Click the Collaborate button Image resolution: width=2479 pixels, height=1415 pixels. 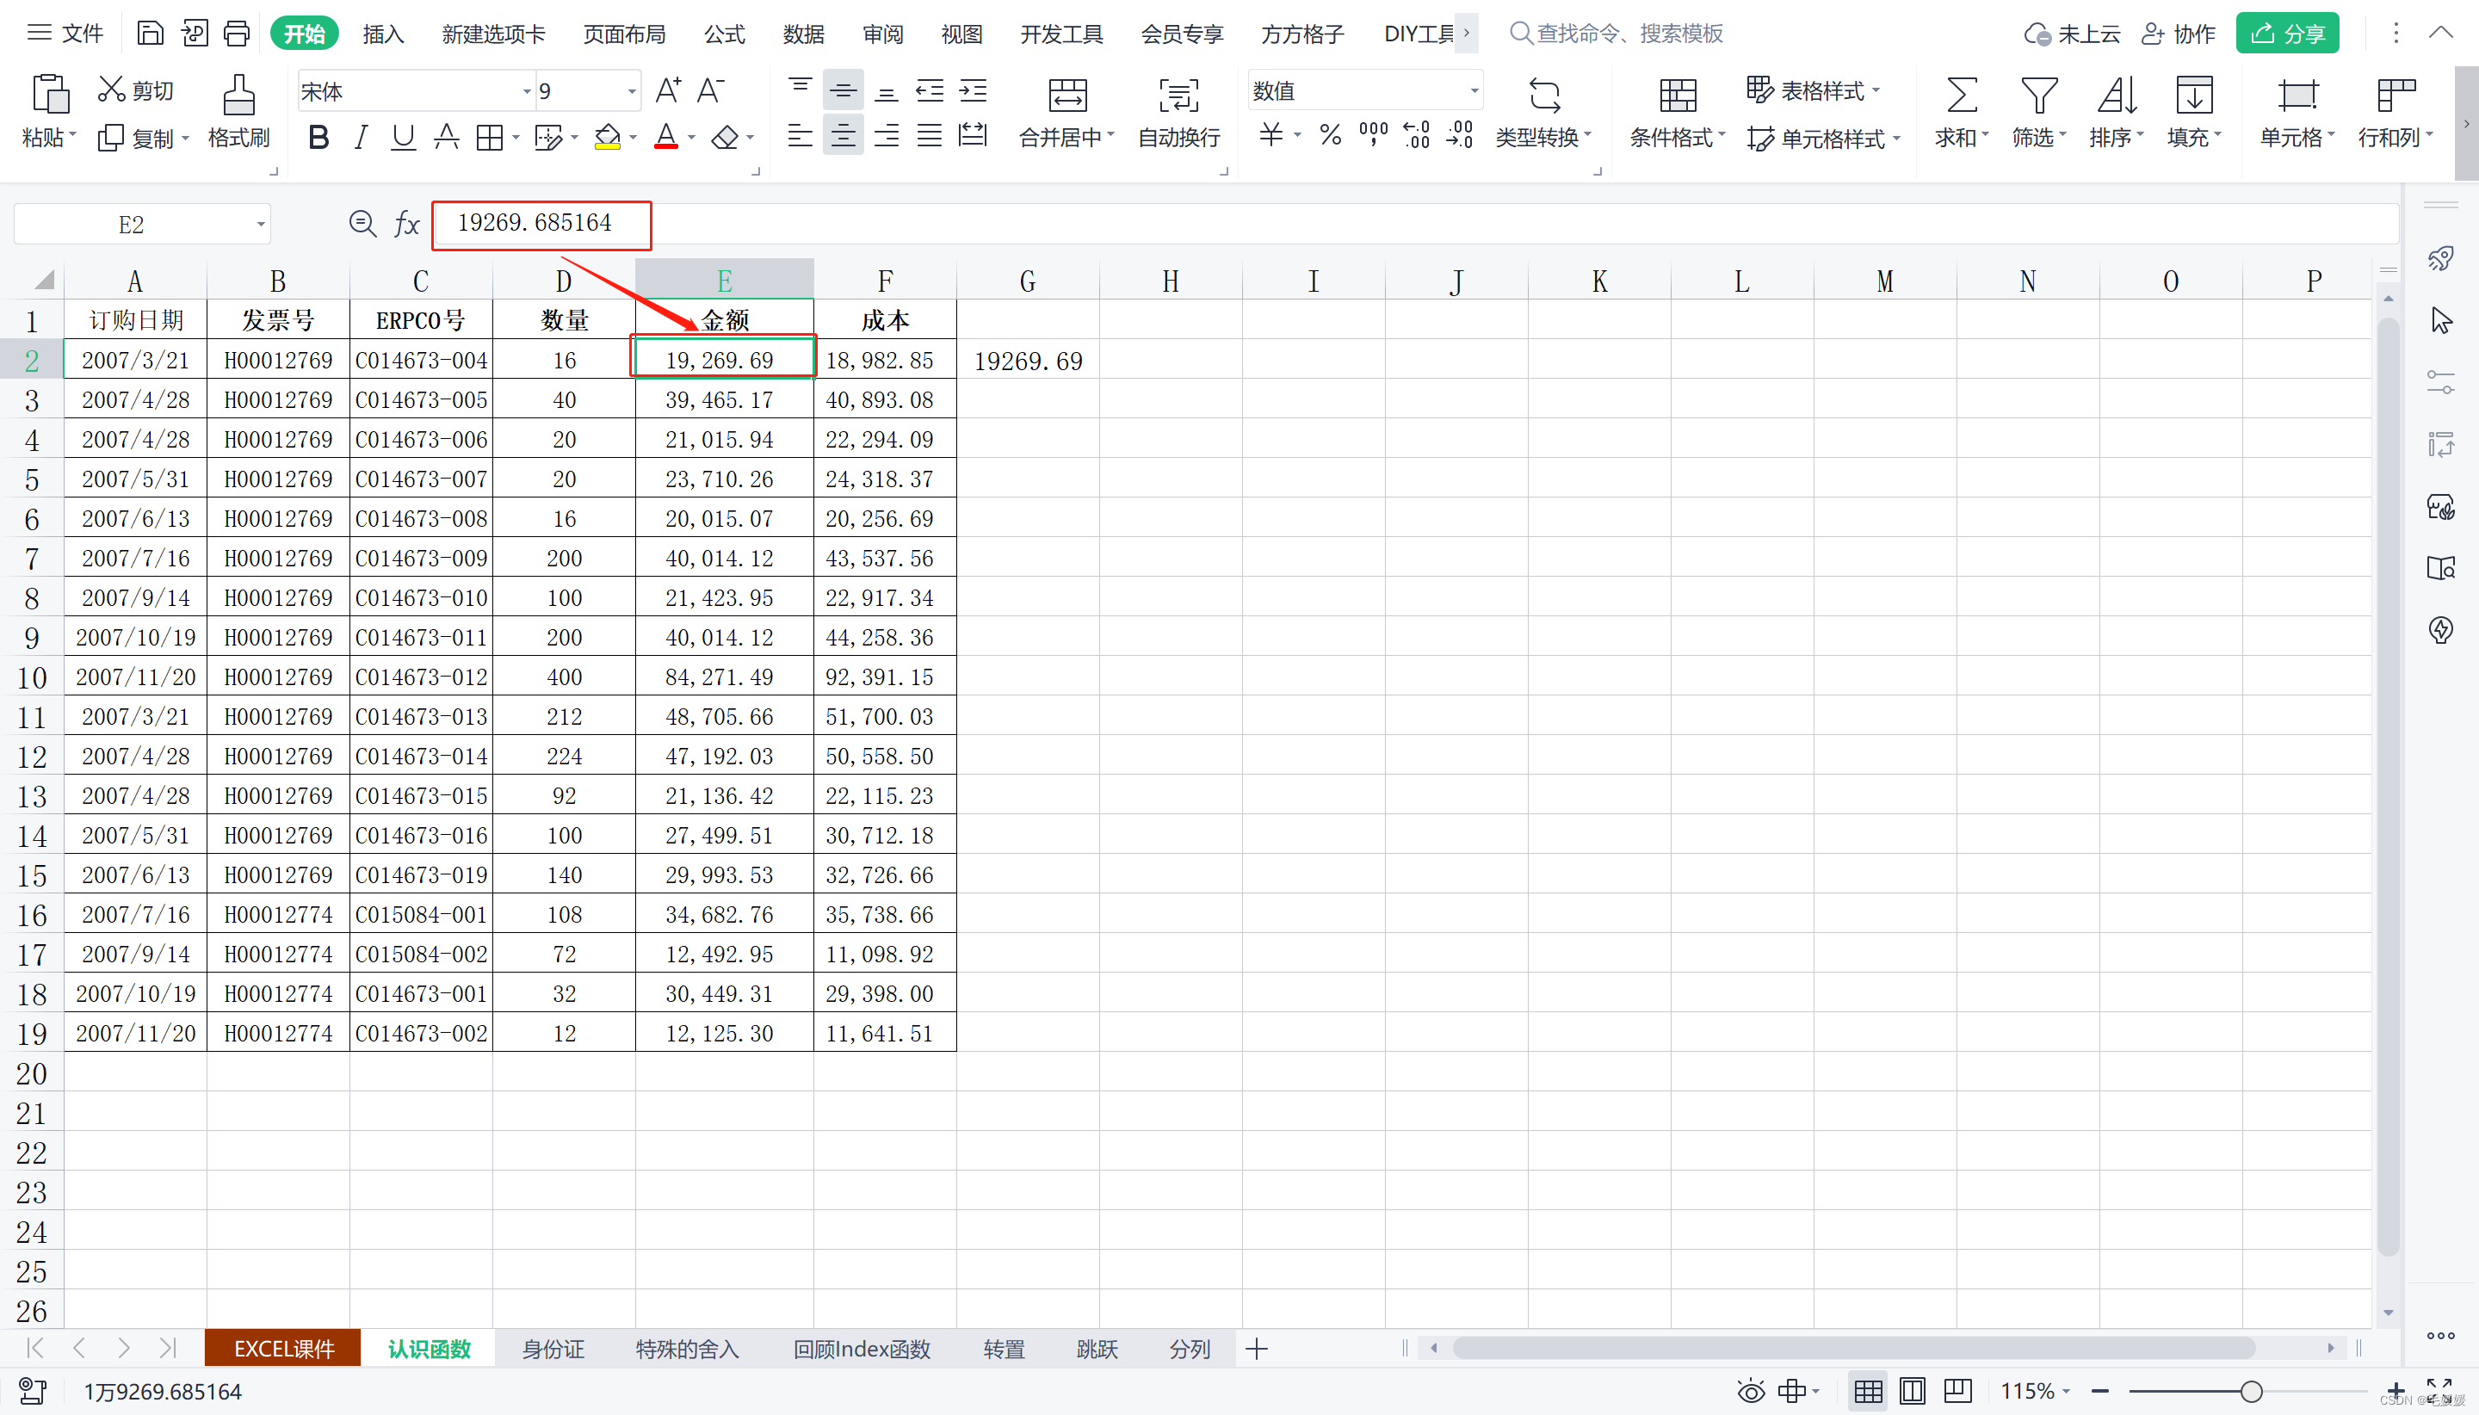[x=2178, y=33]
